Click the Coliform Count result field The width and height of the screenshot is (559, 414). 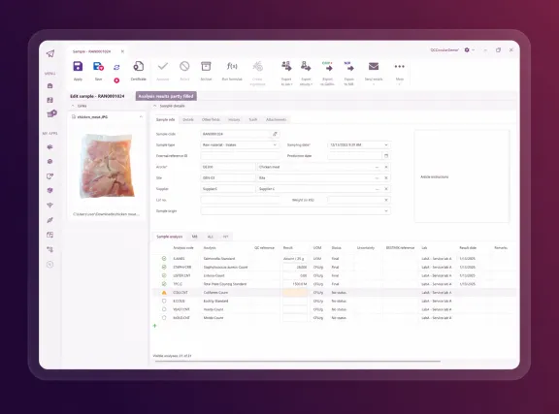pos(295,293)
